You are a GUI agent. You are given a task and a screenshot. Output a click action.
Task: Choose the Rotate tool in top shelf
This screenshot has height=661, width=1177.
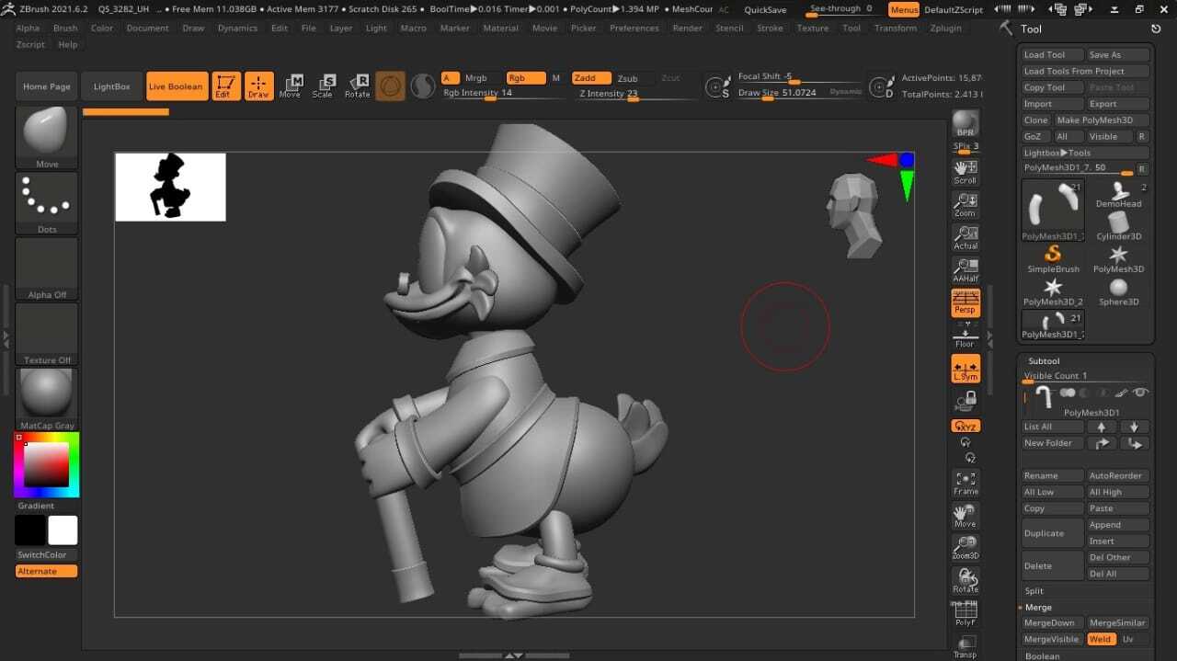click(x=357, y=86)
